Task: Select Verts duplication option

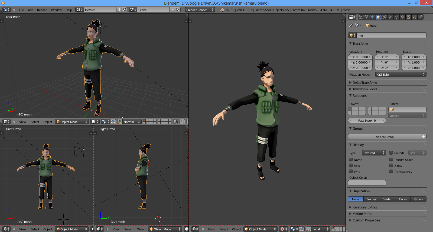Action: point(387,199)
